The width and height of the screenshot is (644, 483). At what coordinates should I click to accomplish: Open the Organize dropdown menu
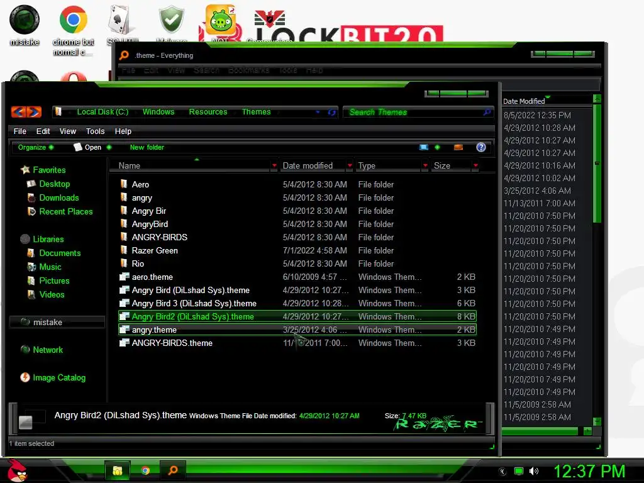(35, 147)
